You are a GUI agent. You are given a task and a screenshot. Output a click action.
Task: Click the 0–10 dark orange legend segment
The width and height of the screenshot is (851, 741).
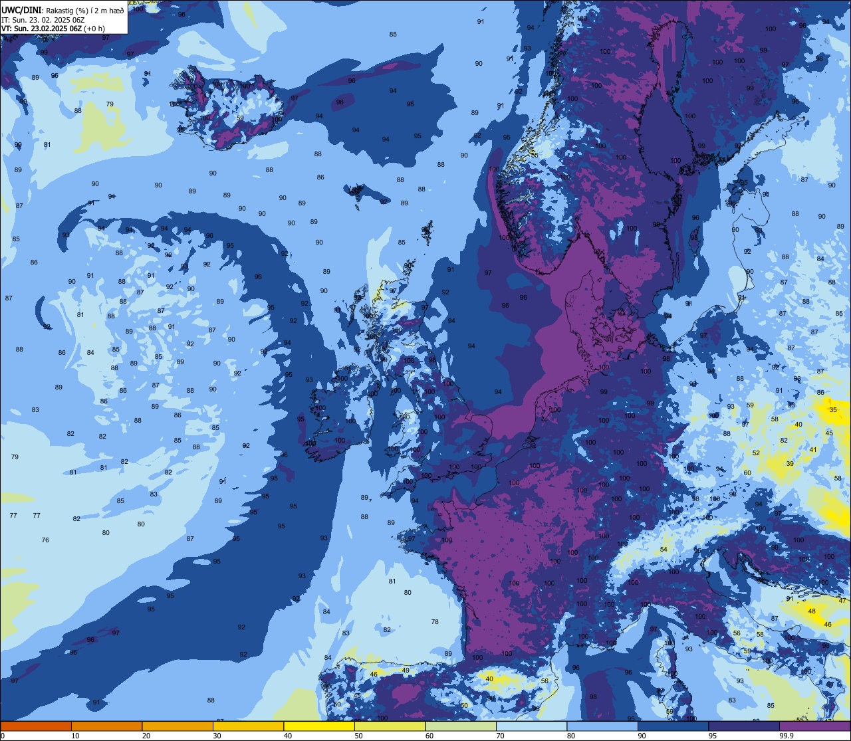pos(36,726)
